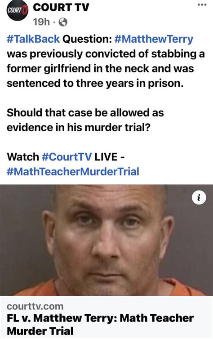The image size is (213, 339).
Task: Follow the #CourtTV hashtag
Action: point(67,157)
